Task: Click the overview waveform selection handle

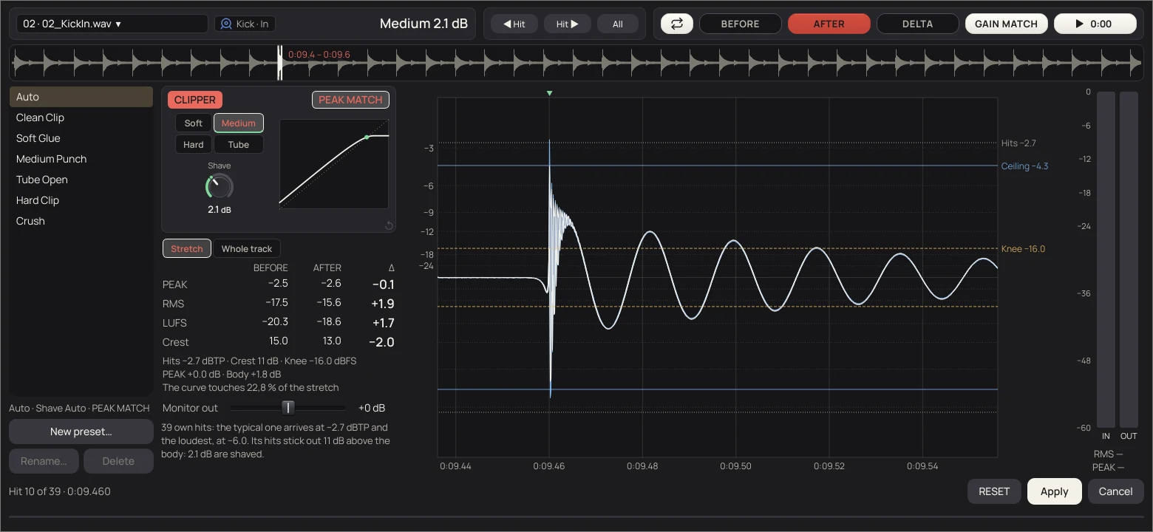Action: tap(280, 63)
